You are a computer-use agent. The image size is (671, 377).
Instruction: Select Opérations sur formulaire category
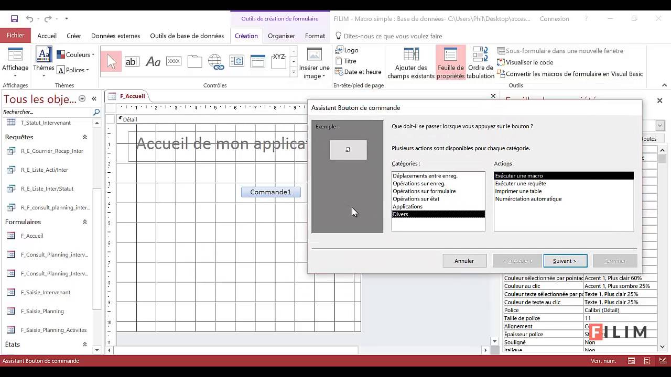(438, 191)
